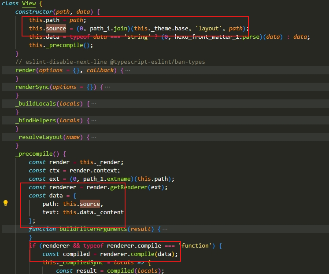This screenshot has height=274, width=329.
Task: Click the 'string' literal in typeof check
Action: click(137, 37)
